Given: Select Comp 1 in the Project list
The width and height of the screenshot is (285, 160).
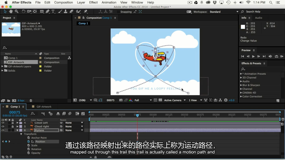Looking at the screenshot, I should point(13,58).
